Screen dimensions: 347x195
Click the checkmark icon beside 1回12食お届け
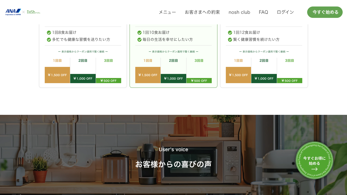230,32
